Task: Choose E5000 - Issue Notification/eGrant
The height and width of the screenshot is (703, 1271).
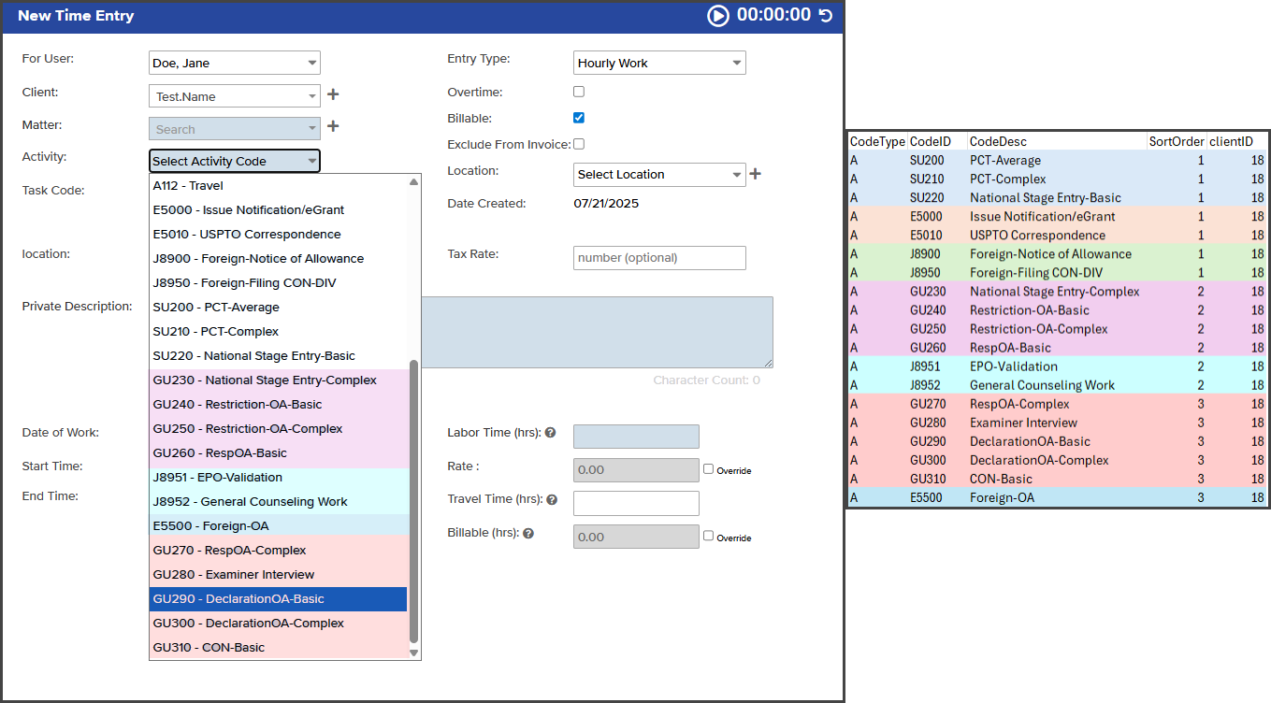Action: pyautogui.click(x=279, y=210)
